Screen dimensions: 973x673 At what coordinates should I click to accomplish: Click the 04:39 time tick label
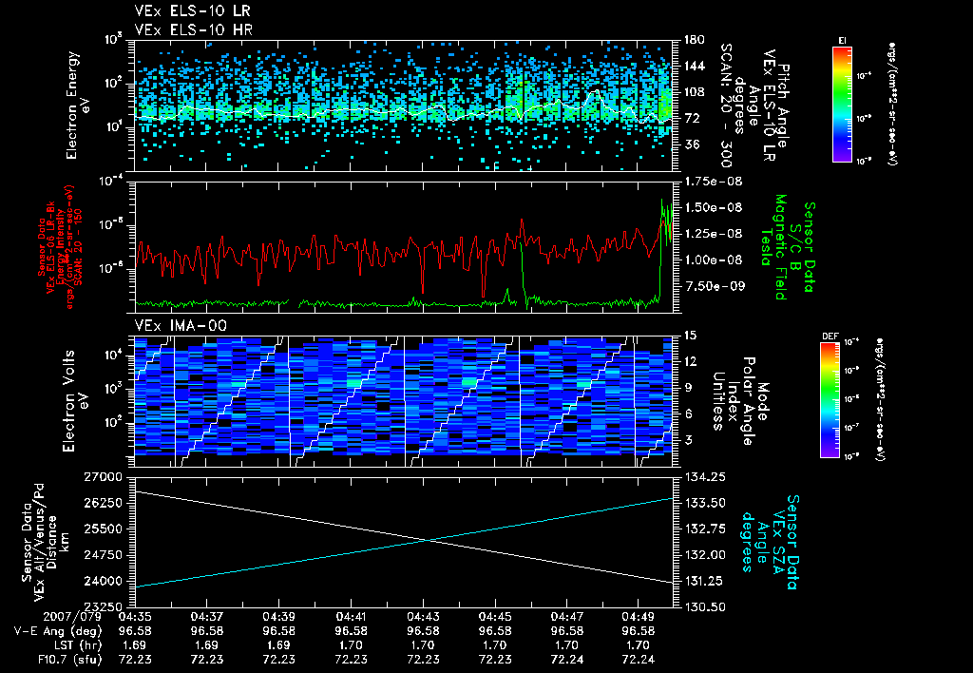coord(278,617)
